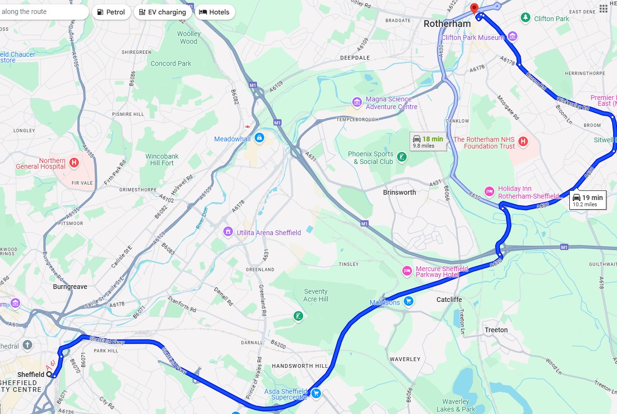The image size is (617, 414).
Task: Click the Rotherham NHS Foundation Trust icon
Action: (x=523, y=142)
